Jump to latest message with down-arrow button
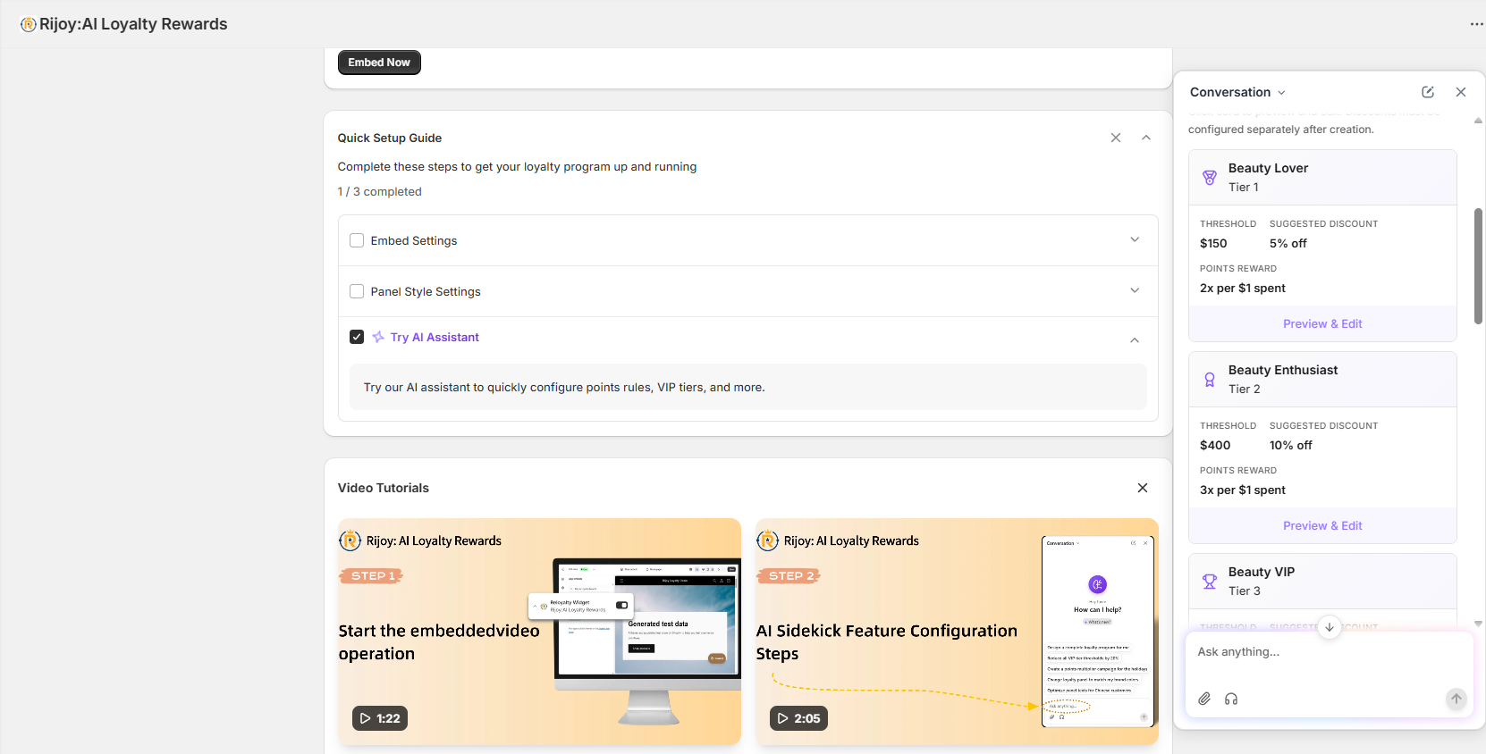This screenshot has width=1486, height=754. [x=1330, y=627]
